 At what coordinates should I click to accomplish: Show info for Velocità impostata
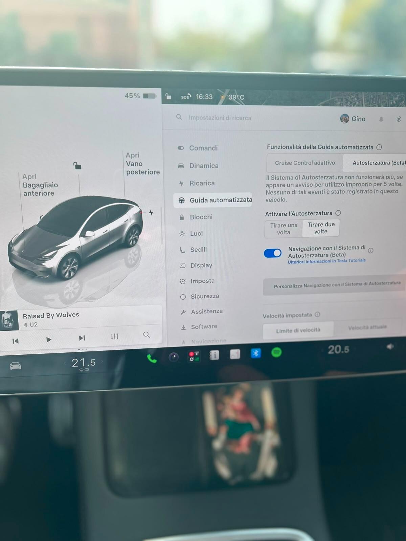click(x=317, y=314)
